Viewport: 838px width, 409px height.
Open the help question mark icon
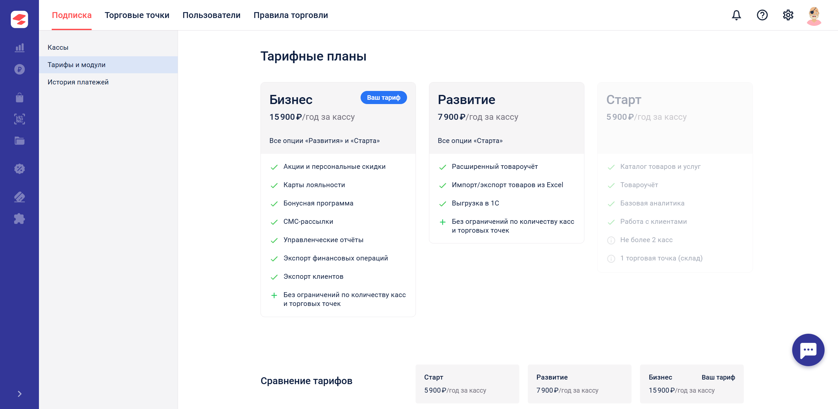tap(762, 15)
